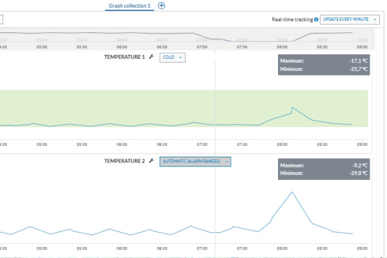Click the Temperature 1 peak after 08:00

[292, 108]
